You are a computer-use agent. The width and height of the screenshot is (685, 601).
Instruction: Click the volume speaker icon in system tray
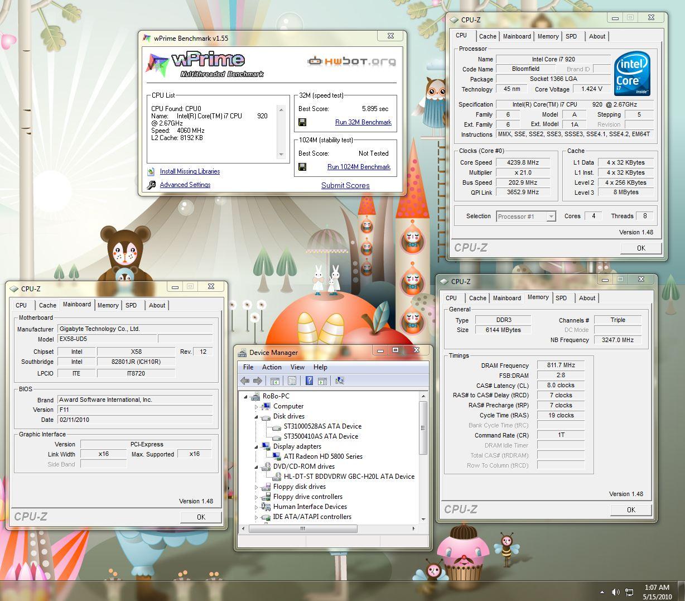[x=616, y=592]
